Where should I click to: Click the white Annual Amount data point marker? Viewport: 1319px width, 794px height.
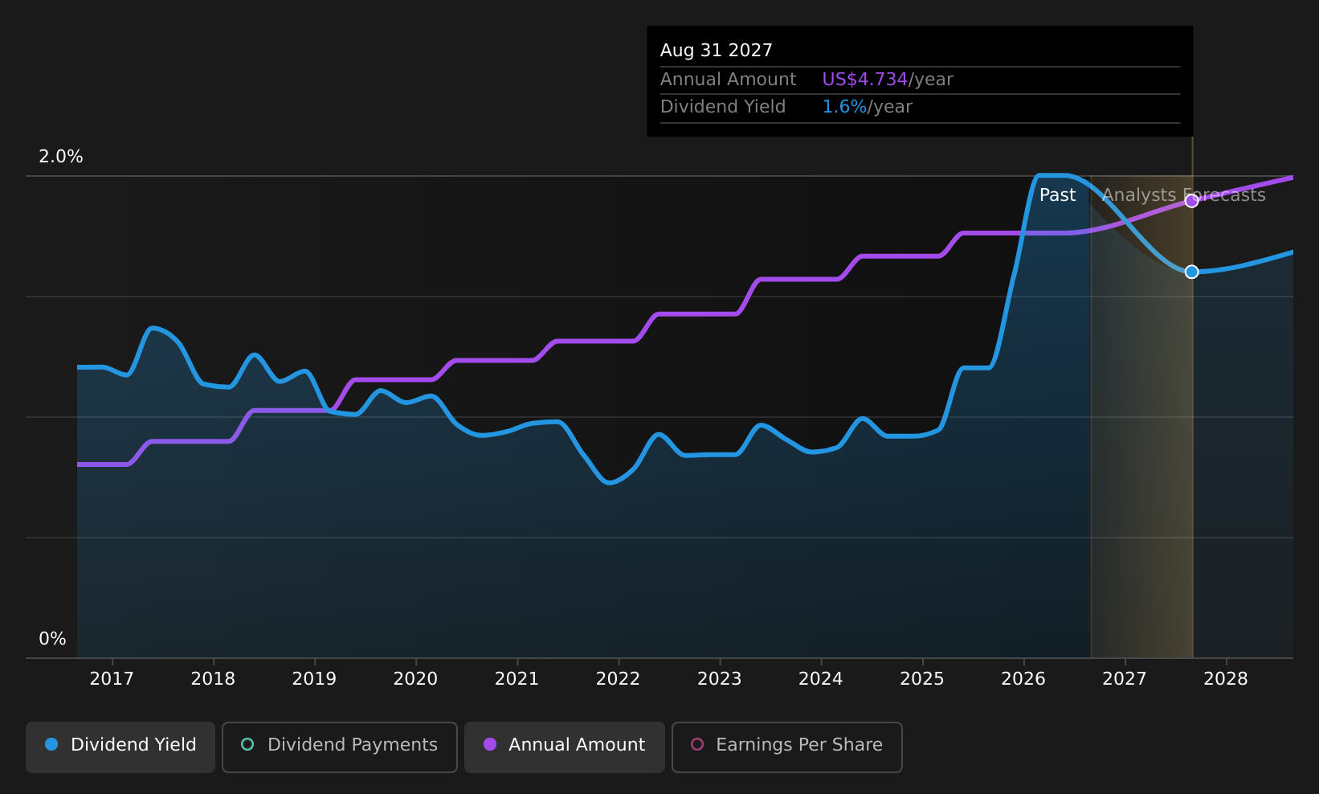(1192, 201)
